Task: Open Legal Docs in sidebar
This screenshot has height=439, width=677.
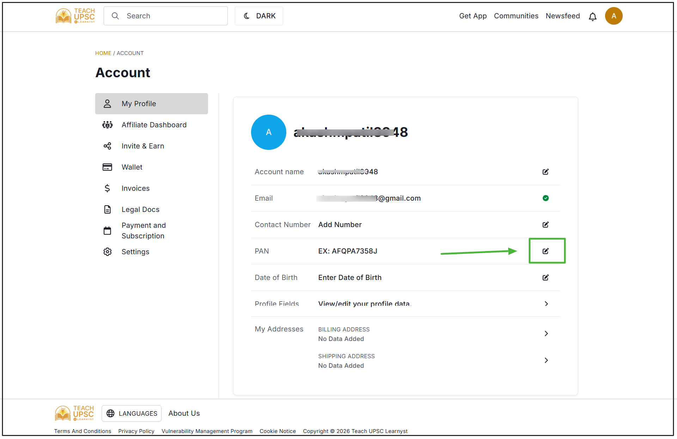Action: 152,209
